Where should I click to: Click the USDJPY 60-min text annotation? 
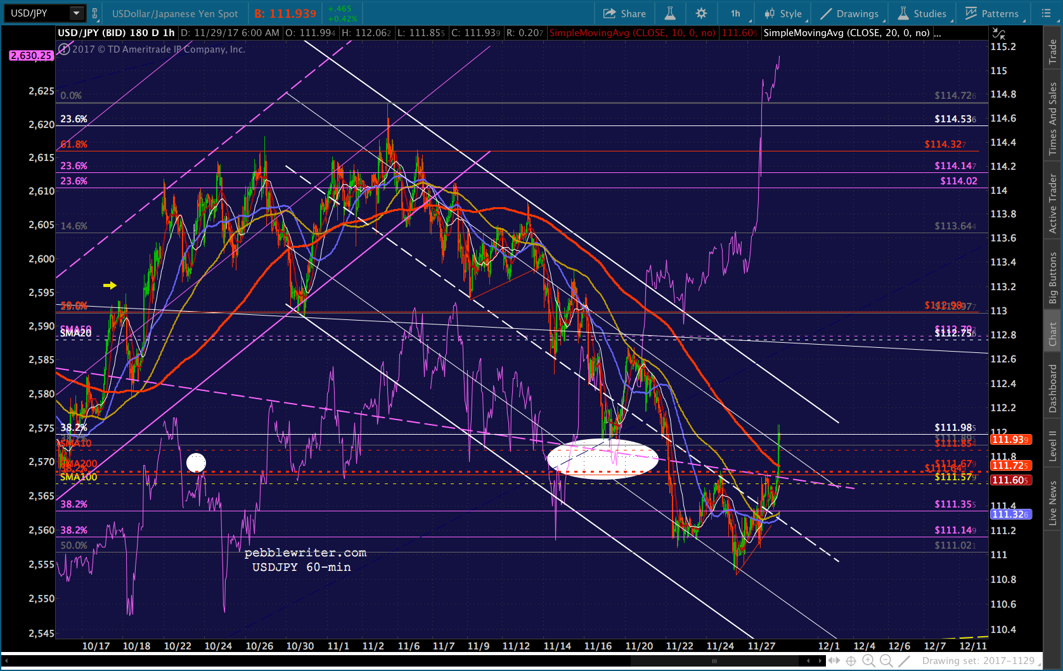click(302, 567)
